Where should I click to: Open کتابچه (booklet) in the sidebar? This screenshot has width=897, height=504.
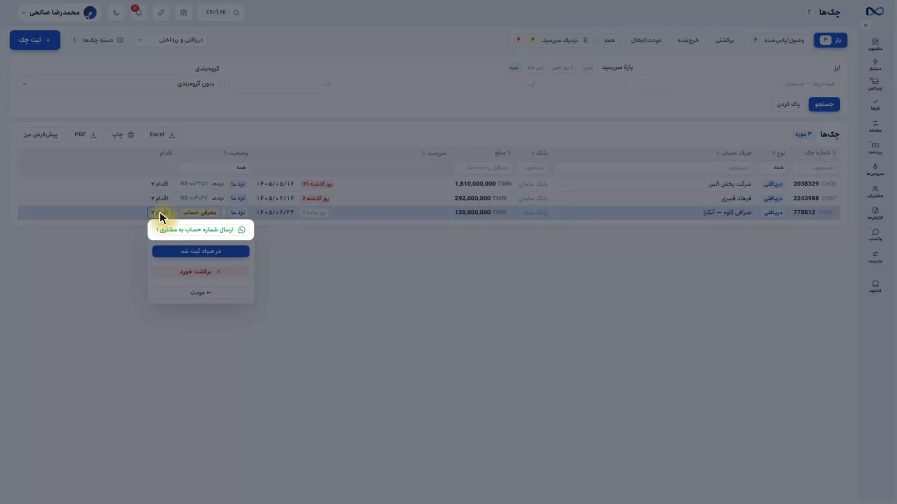[875, 287]
